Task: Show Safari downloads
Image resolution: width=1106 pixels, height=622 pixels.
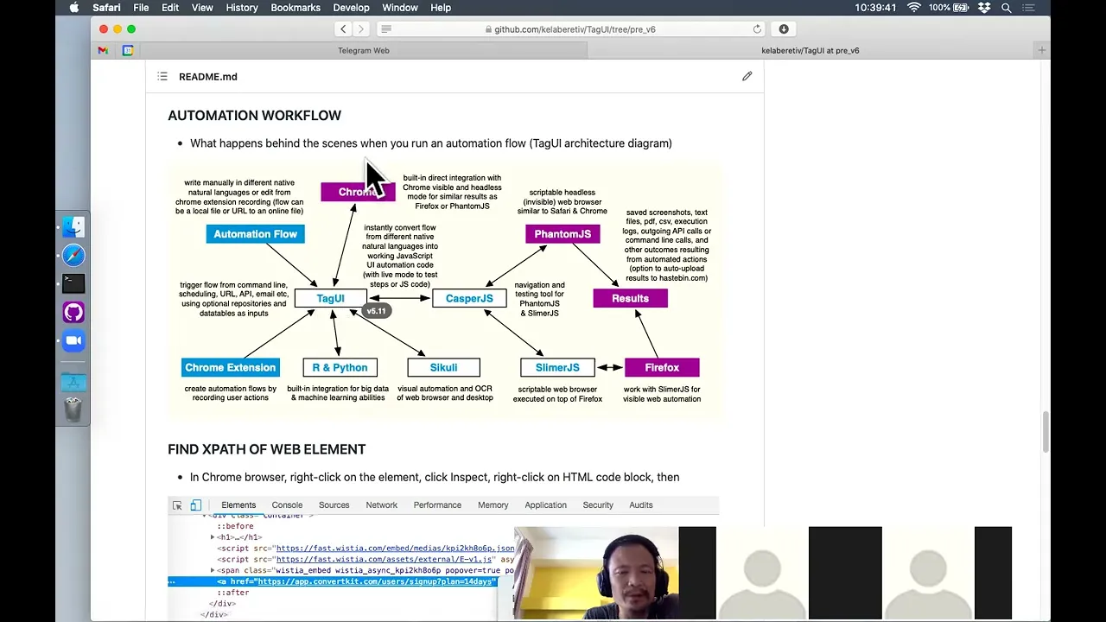Action: (784, 29)
